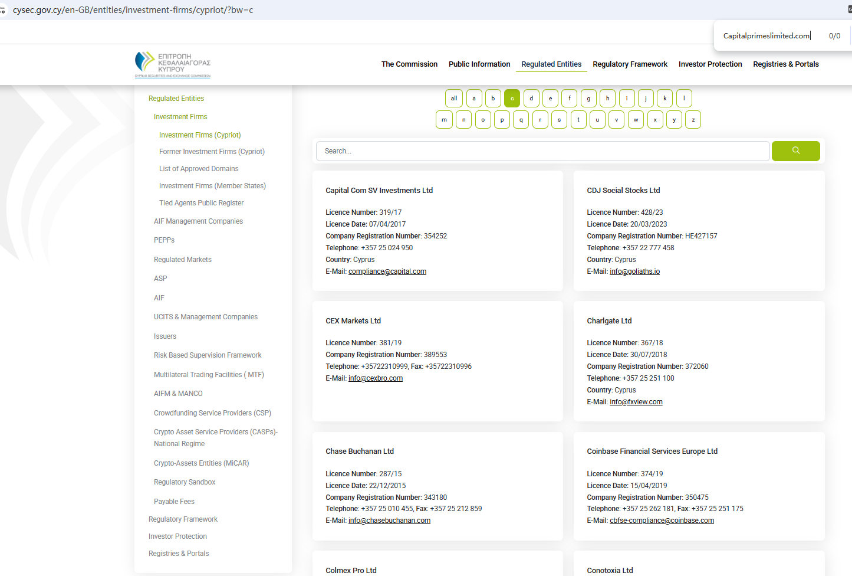Viewport: 852px width, 576px height.
Task: Filter entities by letter 'z'
Action: tap(693, 120)
